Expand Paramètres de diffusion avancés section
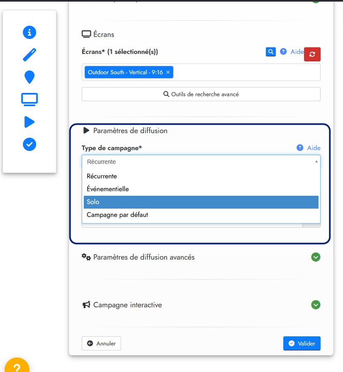This screenshot has height=372, width=343. coord(316,257)
